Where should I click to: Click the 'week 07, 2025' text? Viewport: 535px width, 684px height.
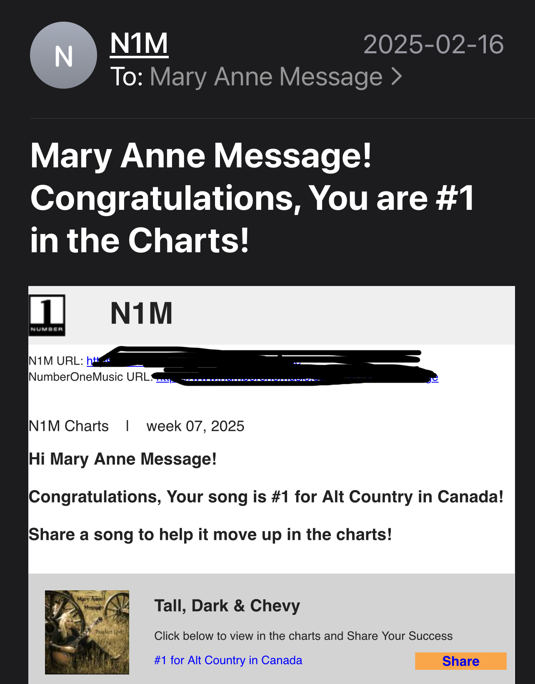click(x=195, y=426)
